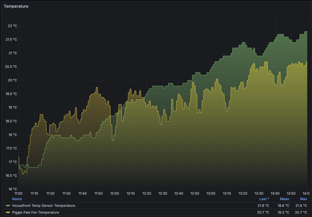The height and width of the screenshot is (217, 312).
Task: Click the 16 °C y-axis label
Action: pos(12,189)
